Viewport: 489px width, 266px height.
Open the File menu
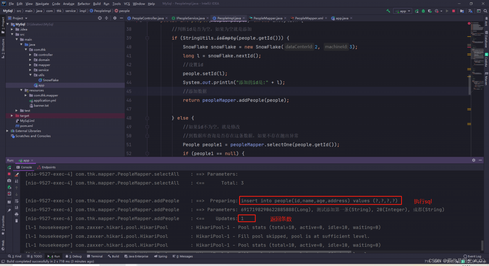11,3
